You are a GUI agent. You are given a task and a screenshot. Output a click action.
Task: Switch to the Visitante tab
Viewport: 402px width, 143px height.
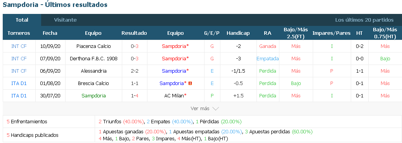click(x=65, y=20)
